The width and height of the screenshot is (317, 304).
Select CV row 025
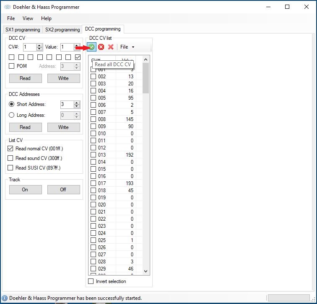pyautogui.click(x=116, y=240)
